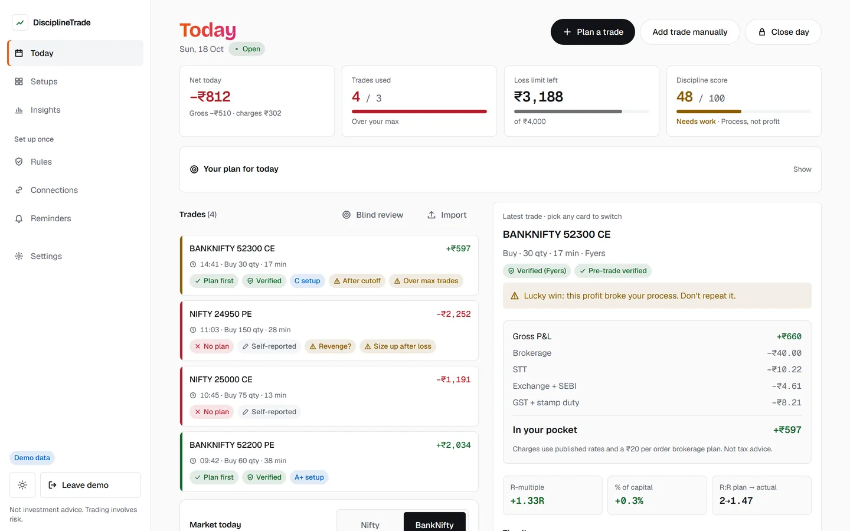Click the Over max trades tag
This screenshot has height=531, width=850.
(426, 281)
